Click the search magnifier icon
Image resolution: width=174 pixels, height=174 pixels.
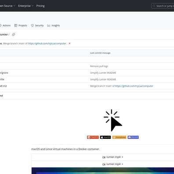tap(154, 6)
